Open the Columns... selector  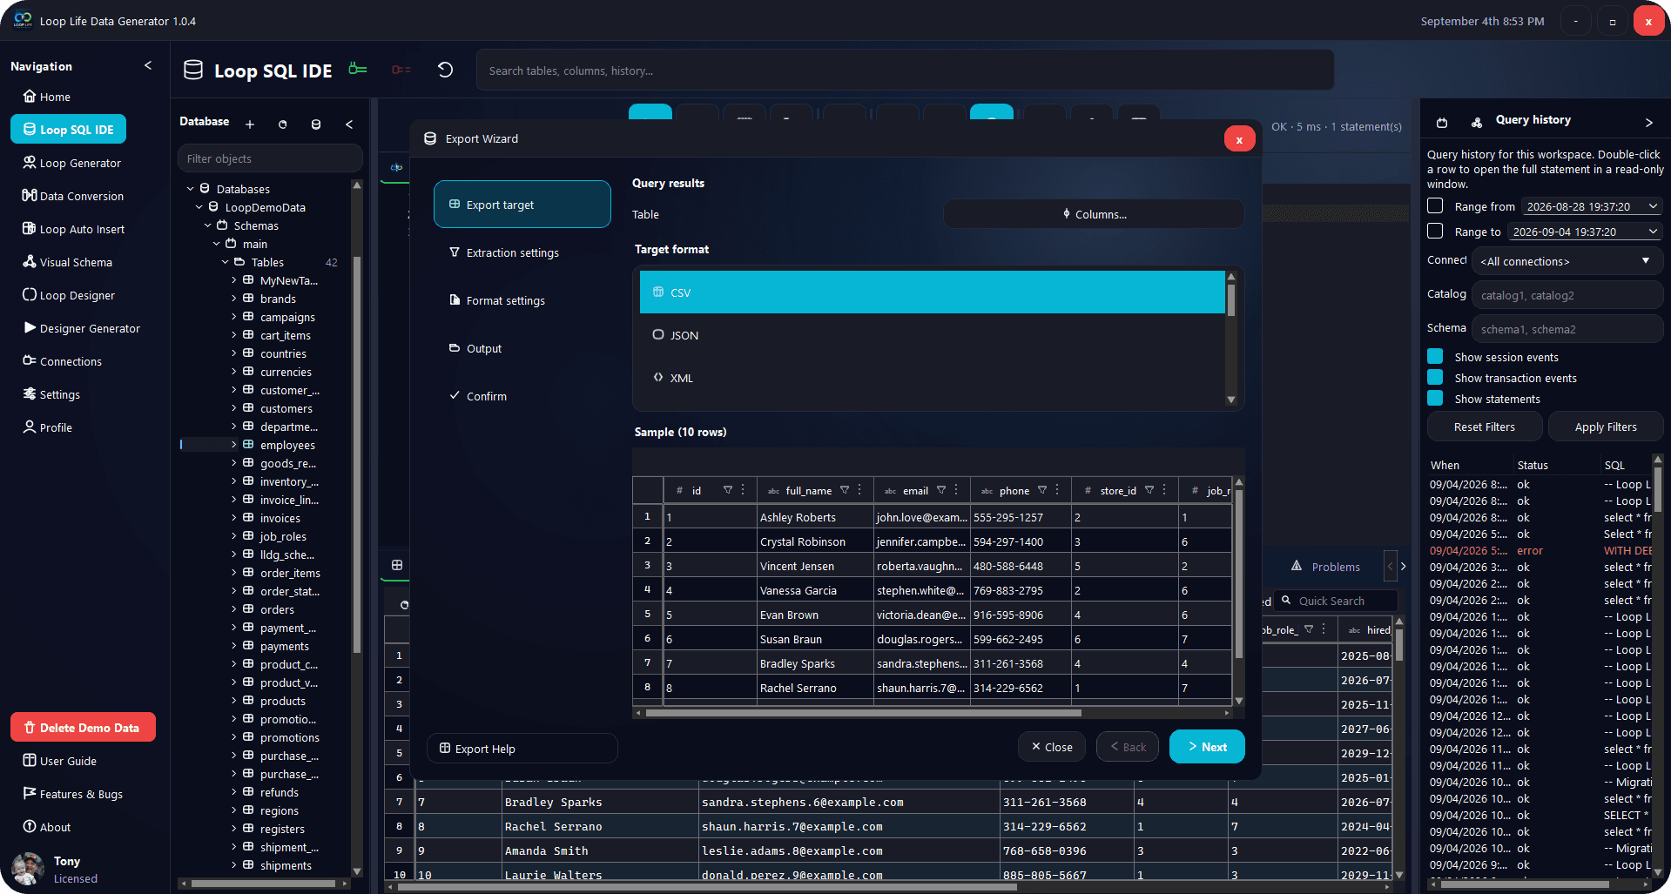pyautogui.click(x=1094, y=214)
